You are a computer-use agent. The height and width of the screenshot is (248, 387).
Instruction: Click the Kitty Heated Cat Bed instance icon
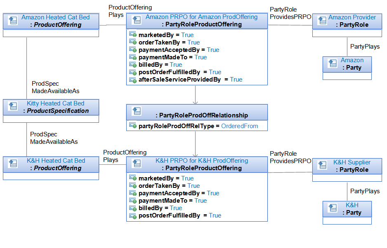13,106
